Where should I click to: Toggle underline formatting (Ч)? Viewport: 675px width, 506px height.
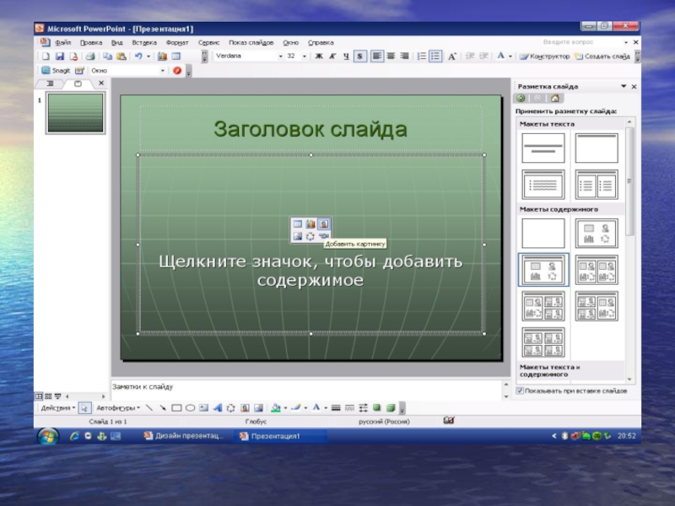tap(346, 57)
